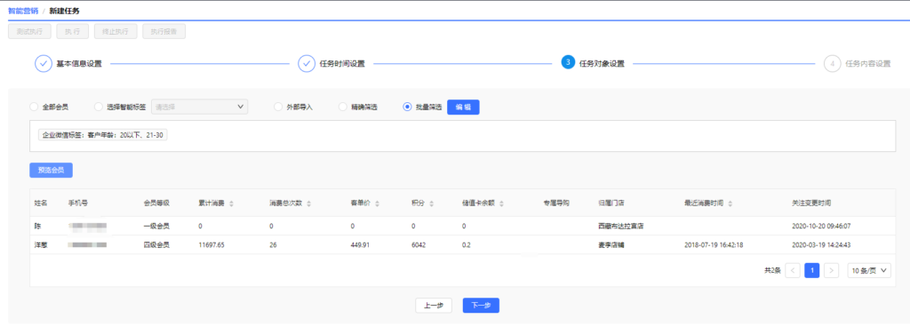Sort by 最近消费时间 column arrows
The image size is (910, 327).
(x=730, y=203)
